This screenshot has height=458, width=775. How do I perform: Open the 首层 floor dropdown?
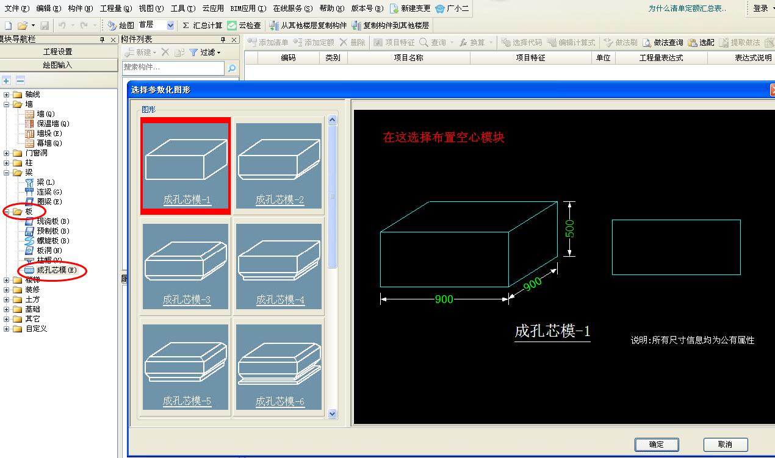click(x=170, y=26)
